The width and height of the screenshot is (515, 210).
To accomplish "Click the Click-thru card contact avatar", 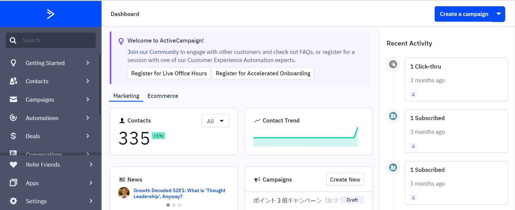I will click(x=413, y=94).
